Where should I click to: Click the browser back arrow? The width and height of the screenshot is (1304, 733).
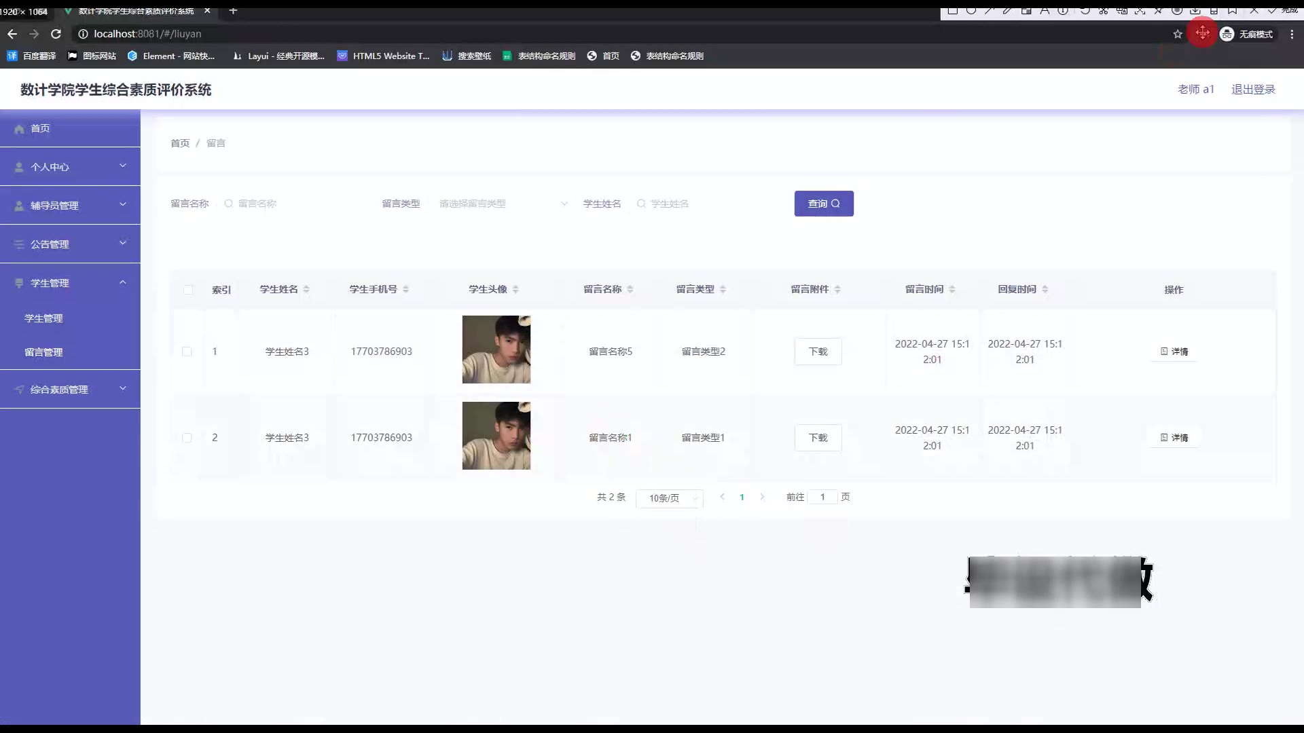click(12, 34)
